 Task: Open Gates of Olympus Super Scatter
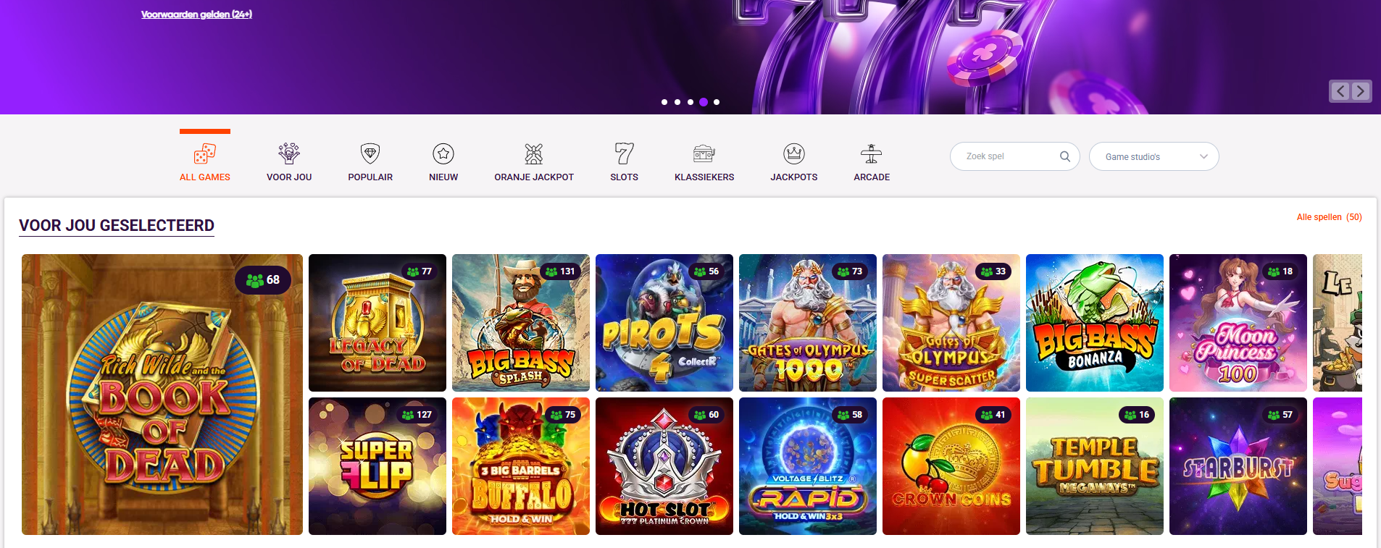click(x=951, y=323)
